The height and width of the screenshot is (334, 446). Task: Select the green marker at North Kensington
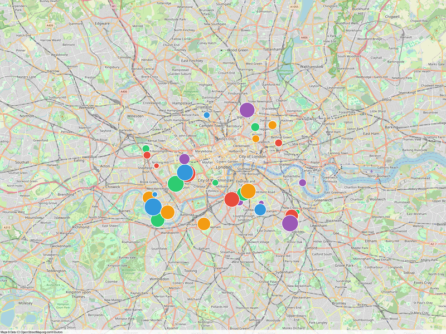point(146,149)
